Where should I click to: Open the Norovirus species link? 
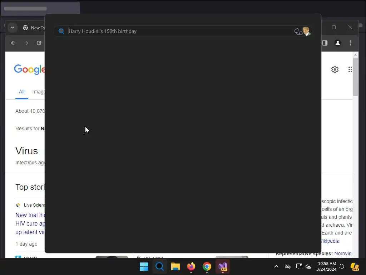(x=343, y=254)
